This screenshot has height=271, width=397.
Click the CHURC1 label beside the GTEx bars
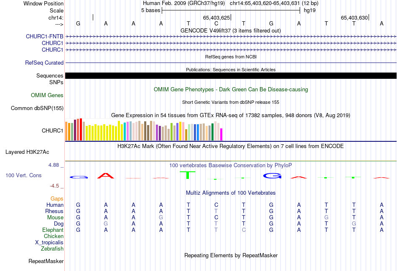click(x=52, y=130)
